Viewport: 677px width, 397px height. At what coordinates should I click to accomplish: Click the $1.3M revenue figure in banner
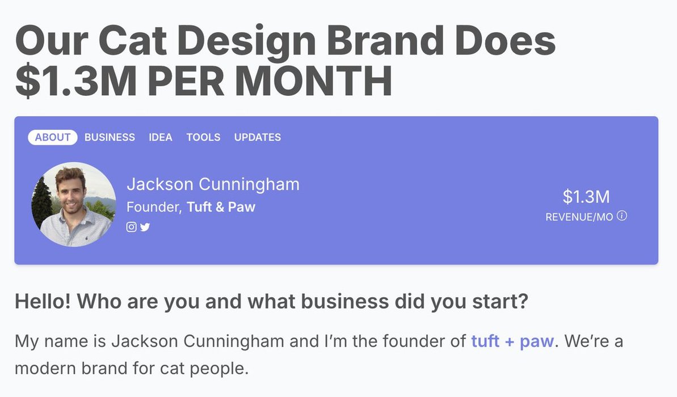tap(586, 197)
